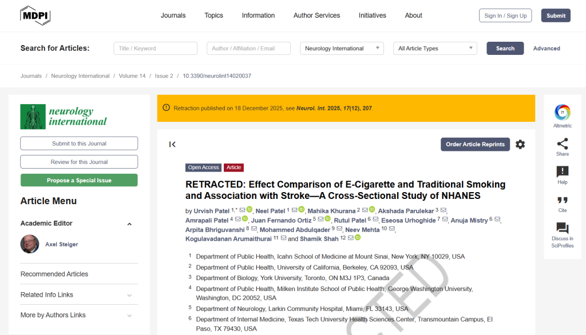Screen dimensions: 586x335
Task: Click email envelope next to Anuja Mistry
Action: point(497,219)
